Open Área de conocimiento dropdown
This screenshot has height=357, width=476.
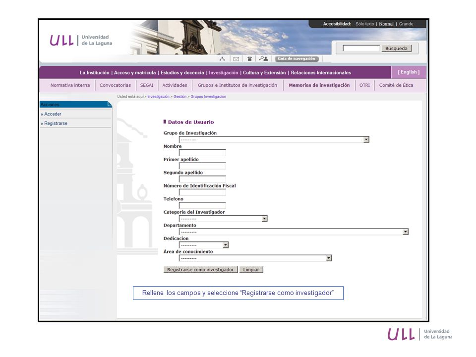[x=255, y=258]
